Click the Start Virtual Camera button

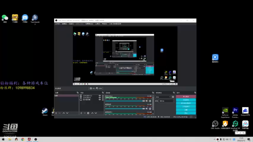(186, 103)
